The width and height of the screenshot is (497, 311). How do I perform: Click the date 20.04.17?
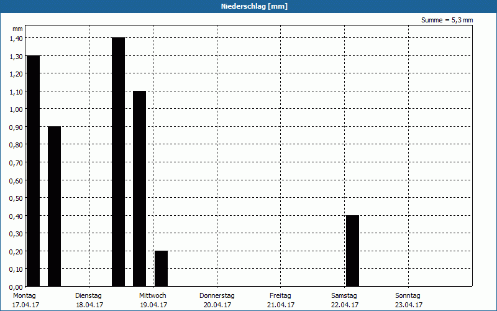(x=217, y=305)
